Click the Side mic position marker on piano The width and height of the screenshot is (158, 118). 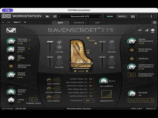(88, 53)
